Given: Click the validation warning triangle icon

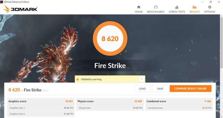Looking at the screenshot, I should (x=77, y=79).
